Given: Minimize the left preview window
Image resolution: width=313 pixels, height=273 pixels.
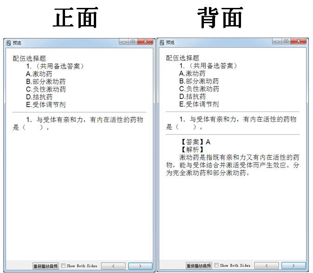Looking at the screenshot, I should pos(124,42).
